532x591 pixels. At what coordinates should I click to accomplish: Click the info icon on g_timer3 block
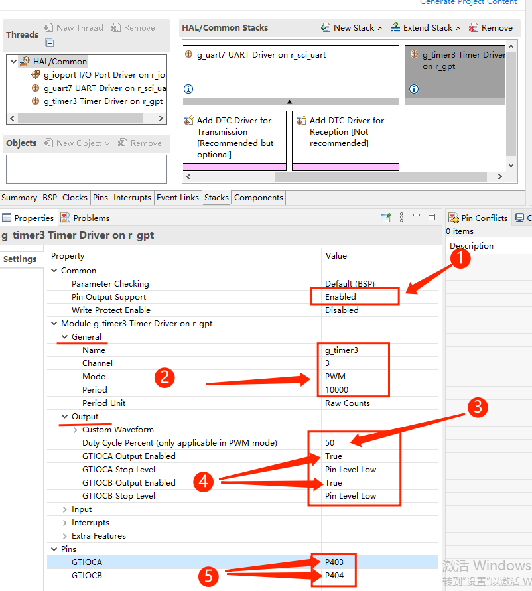[x=414, y=89]
